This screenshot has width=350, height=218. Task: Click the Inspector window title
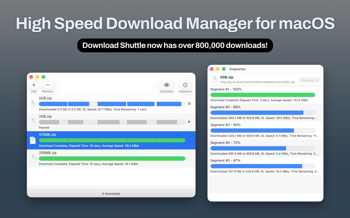click(238, 69)
